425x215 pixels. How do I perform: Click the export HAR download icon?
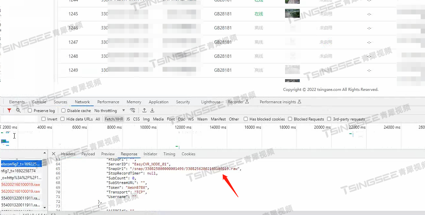152,110
